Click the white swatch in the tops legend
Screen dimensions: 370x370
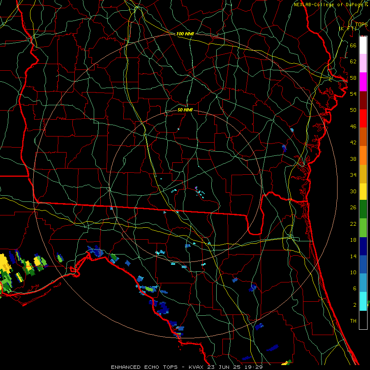(x=363, y=45)
